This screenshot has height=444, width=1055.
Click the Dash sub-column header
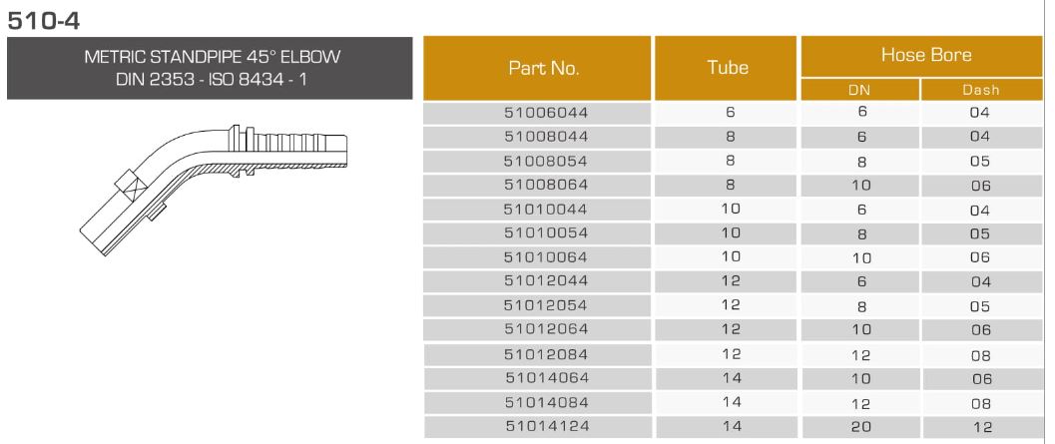980,90
